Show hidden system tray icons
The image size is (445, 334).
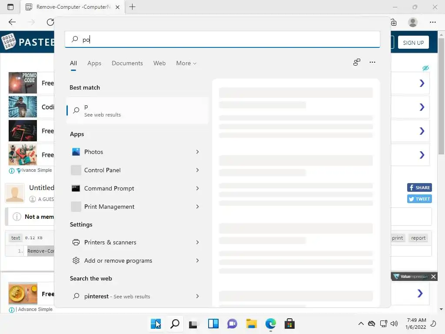tap(361, 324)
